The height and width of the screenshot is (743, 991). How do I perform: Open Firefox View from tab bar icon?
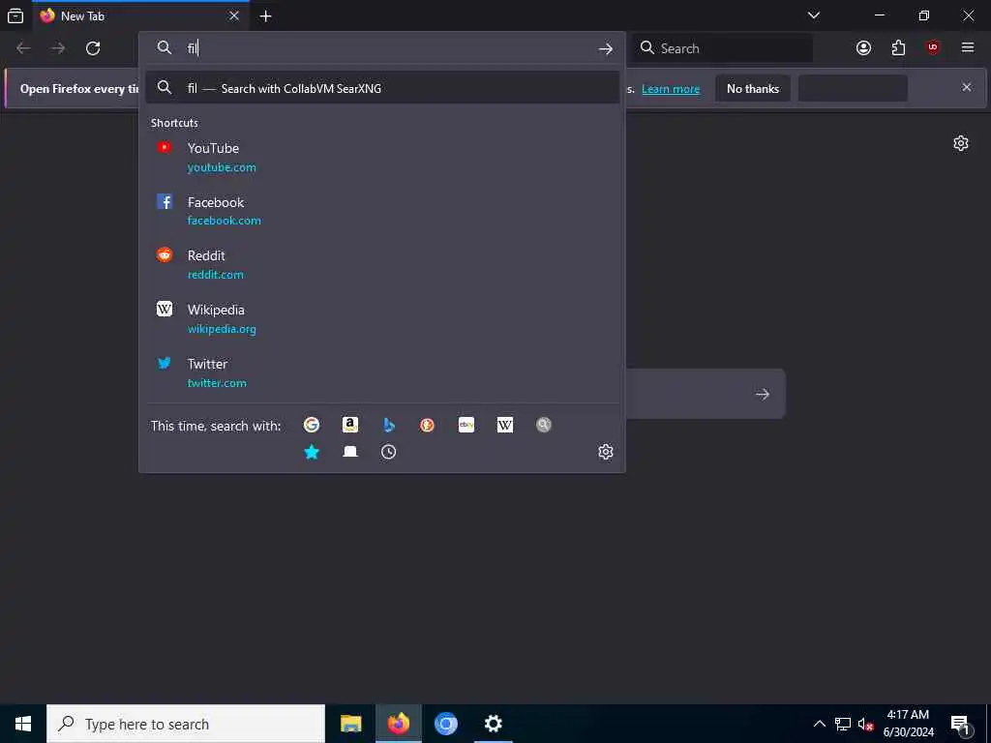(15, 15)
